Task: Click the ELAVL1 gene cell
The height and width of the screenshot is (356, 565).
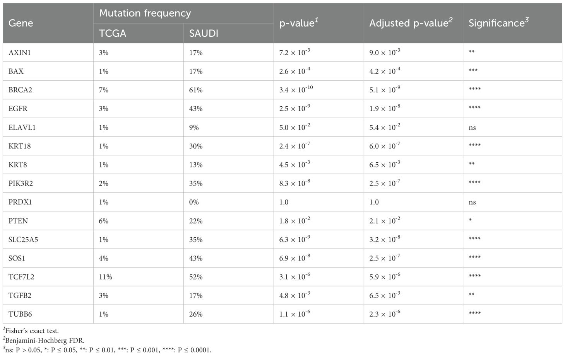Action: pos(22,128)
